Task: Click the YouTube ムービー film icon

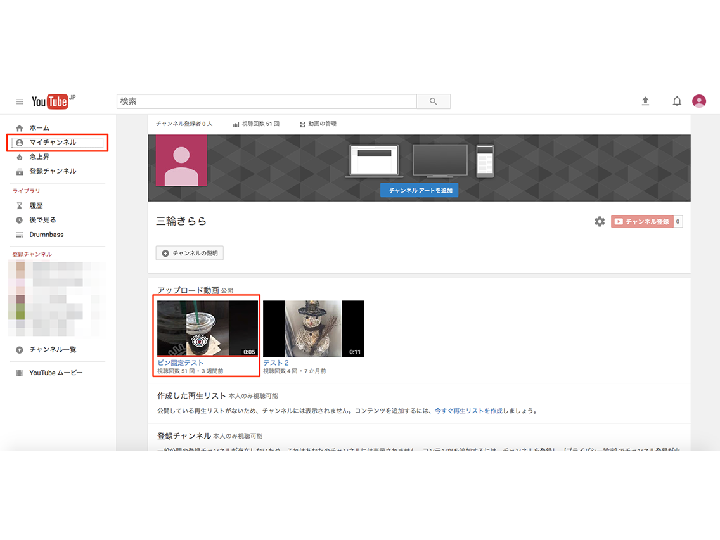Action: (x=19, y=373)
